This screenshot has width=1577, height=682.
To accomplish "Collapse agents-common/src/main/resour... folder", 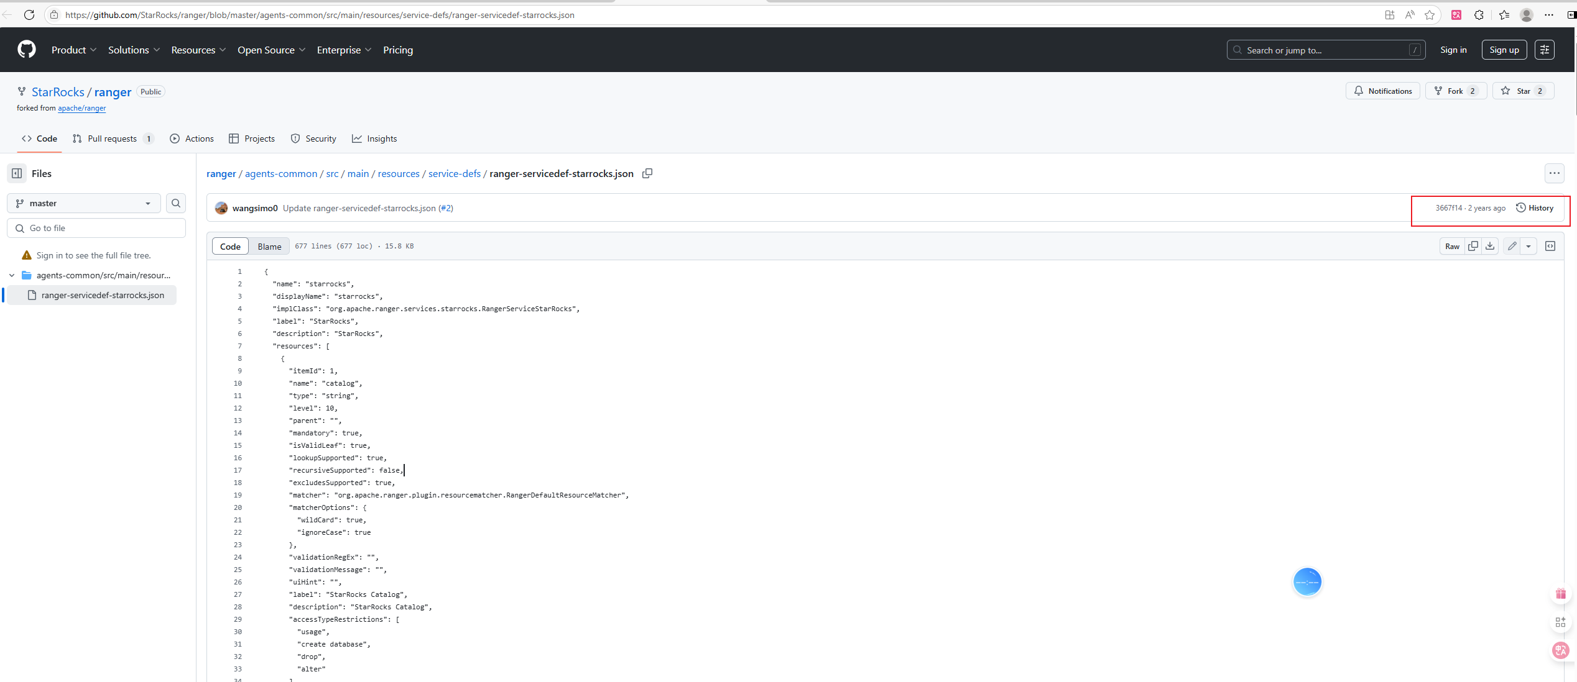I will 12,275.
